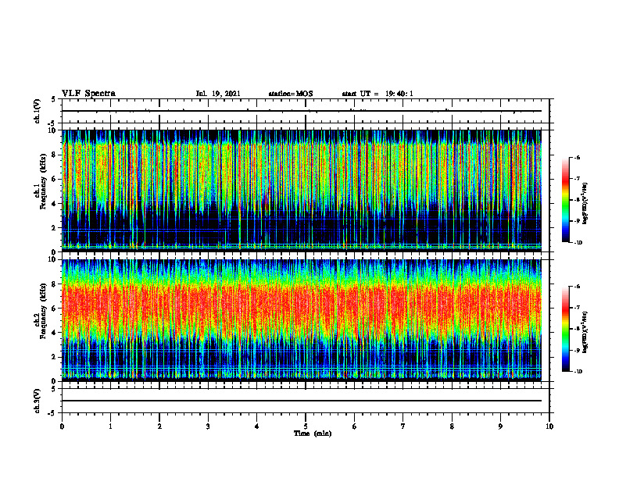Click the ch.1(V) axis tick "5"
619x478 pixels.
55,100
